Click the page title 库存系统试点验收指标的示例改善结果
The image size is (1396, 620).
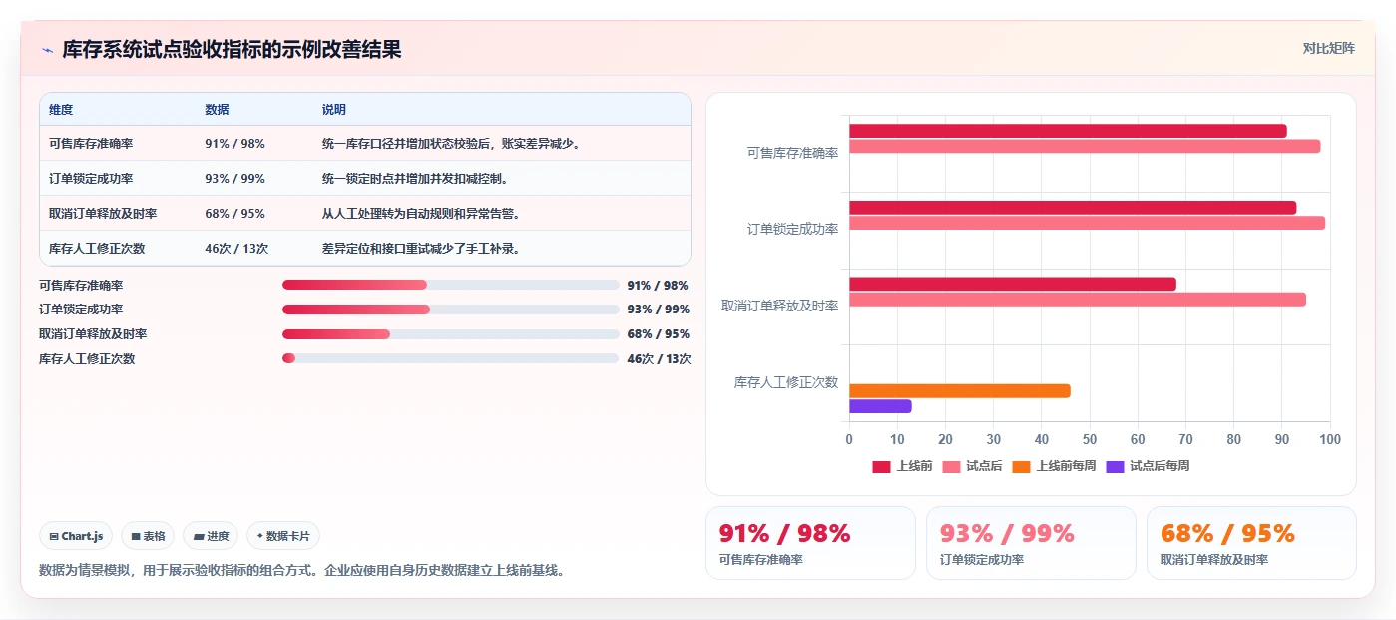click(232, 50)
